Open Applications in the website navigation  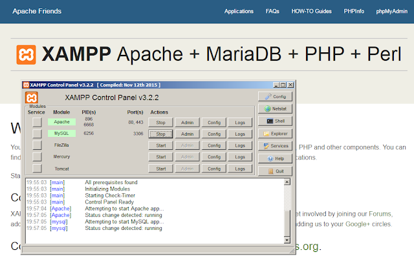pos(239,12)
